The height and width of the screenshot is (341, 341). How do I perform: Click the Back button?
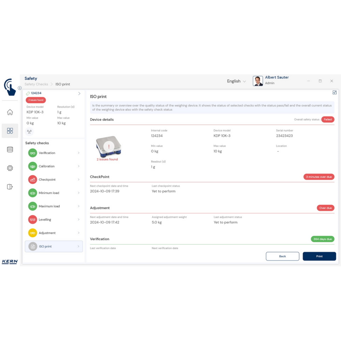(282, 256)
